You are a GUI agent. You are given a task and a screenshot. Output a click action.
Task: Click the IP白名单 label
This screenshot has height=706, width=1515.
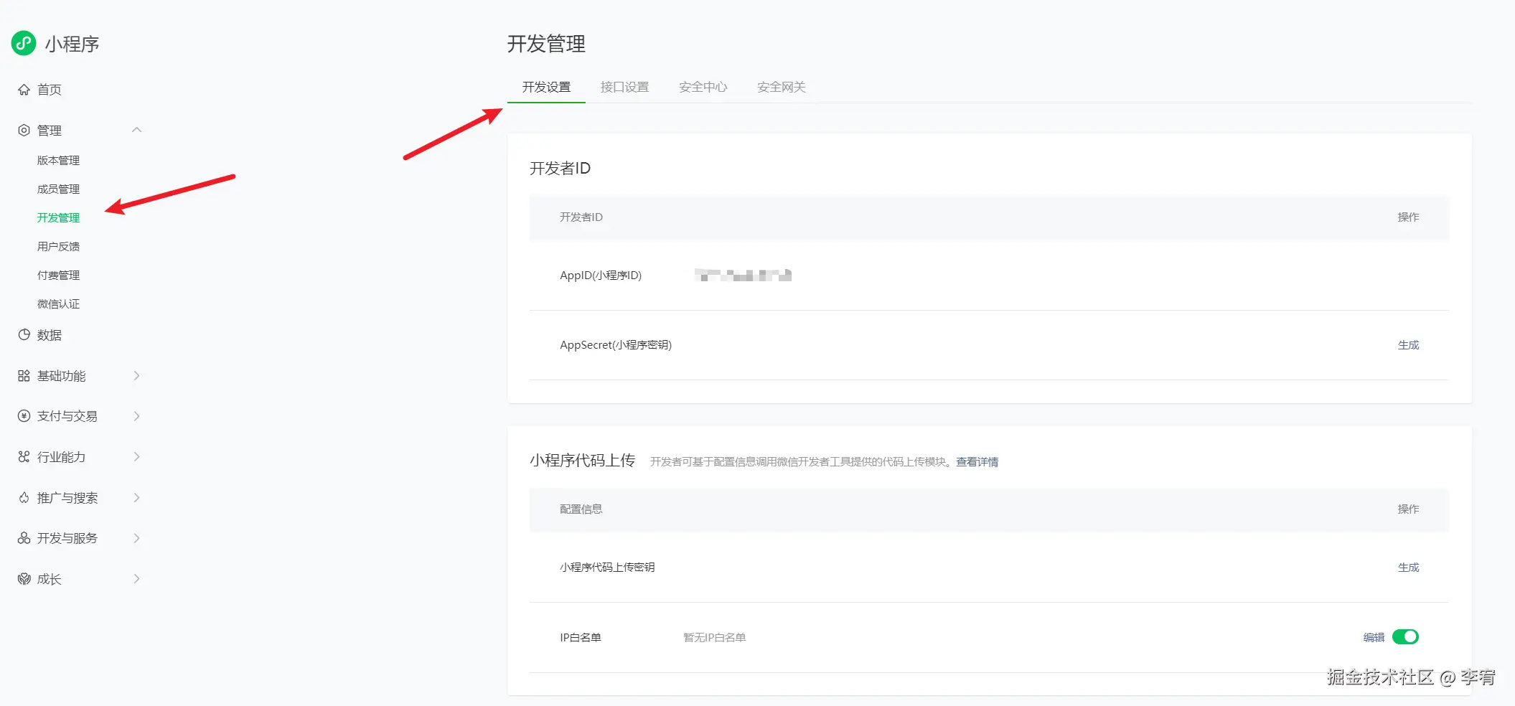581,637
